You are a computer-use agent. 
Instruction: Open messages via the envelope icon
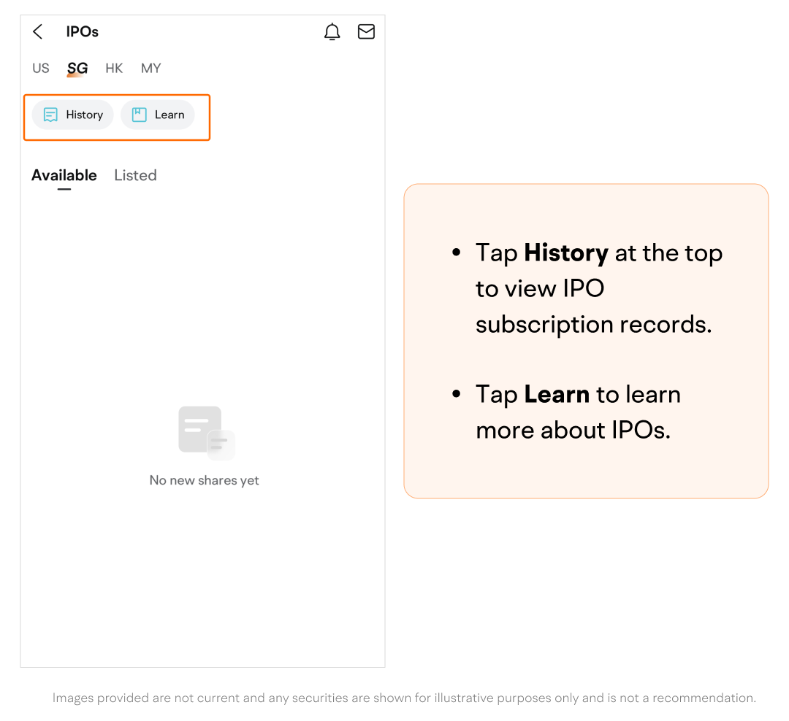(x=366, y=31)
